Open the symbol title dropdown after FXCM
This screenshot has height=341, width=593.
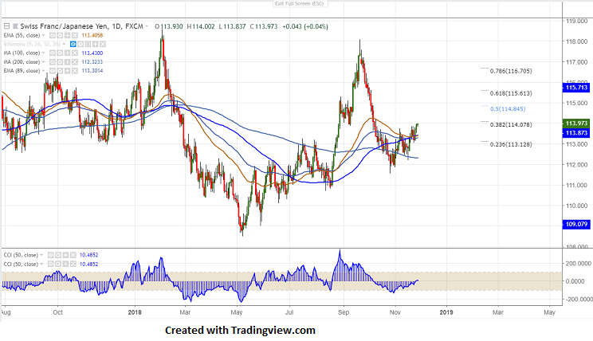coord(147,26)
